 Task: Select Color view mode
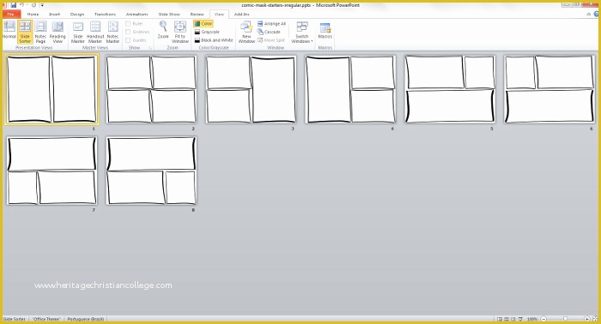(203, 24)
